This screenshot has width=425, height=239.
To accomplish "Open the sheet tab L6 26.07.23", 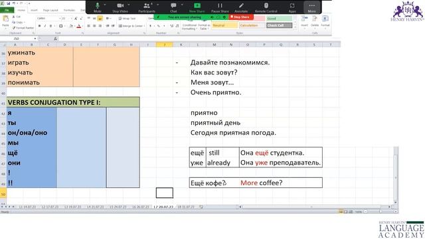I will pyautogui.click(x=141, y=206).
